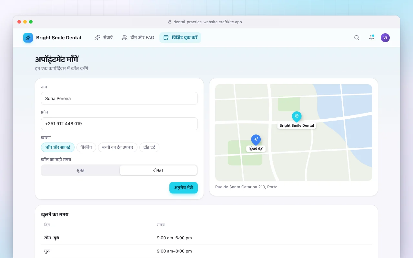Click the सोम–बुध row label
Viewport: 413px width, 258px height.
click(52, 238)
